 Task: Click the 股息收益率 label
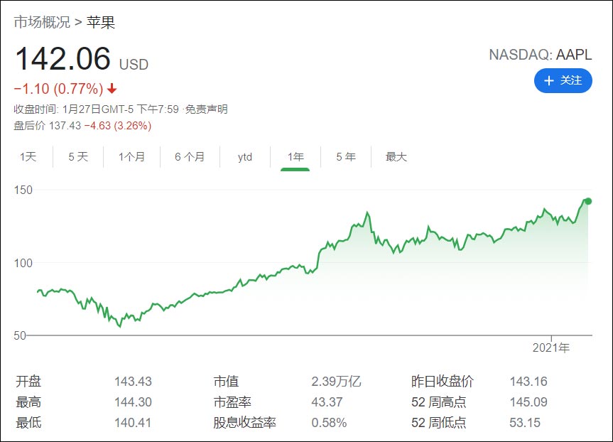click(x=245, y=423)
